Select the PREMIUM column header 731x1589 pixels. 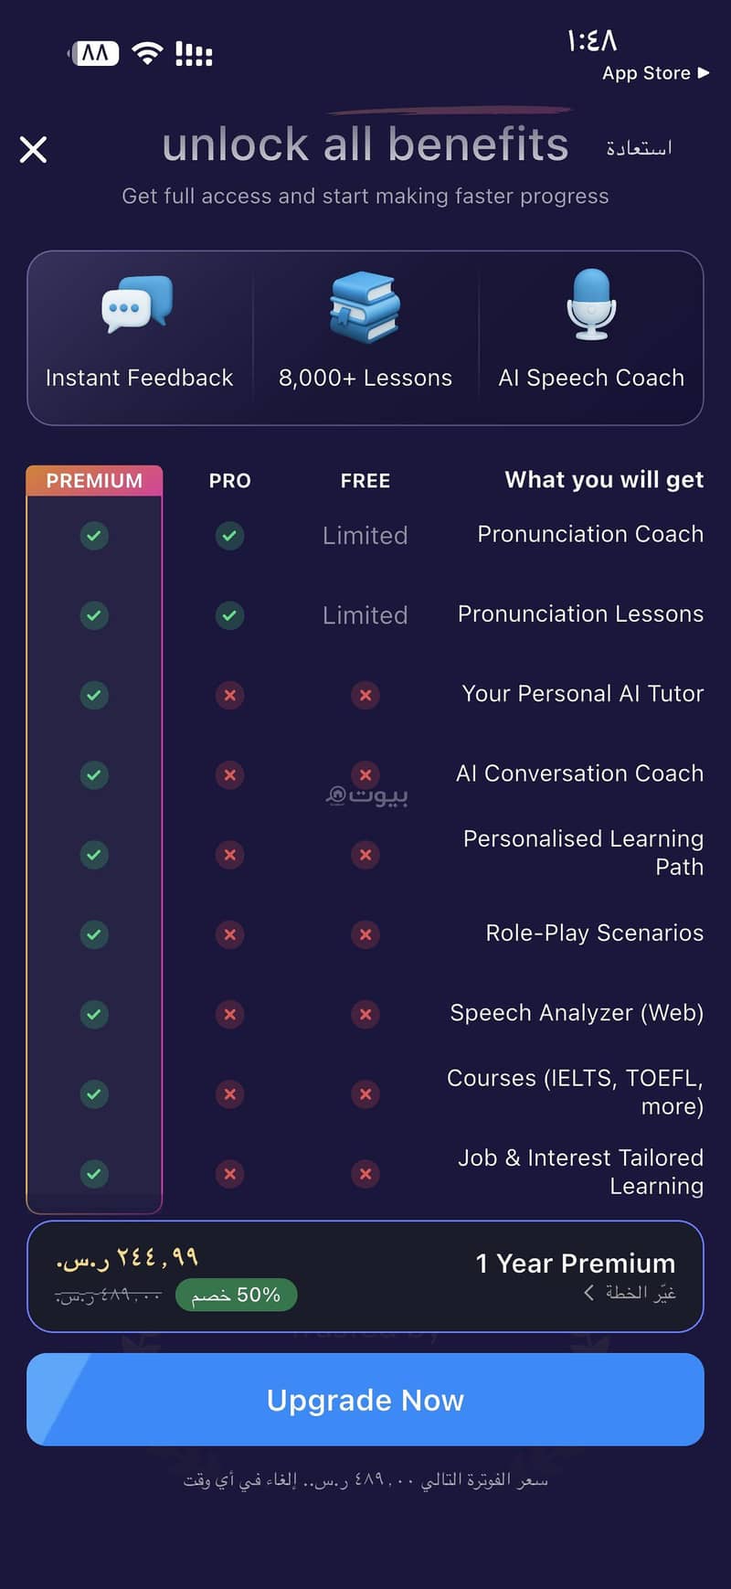coord(94,481)
